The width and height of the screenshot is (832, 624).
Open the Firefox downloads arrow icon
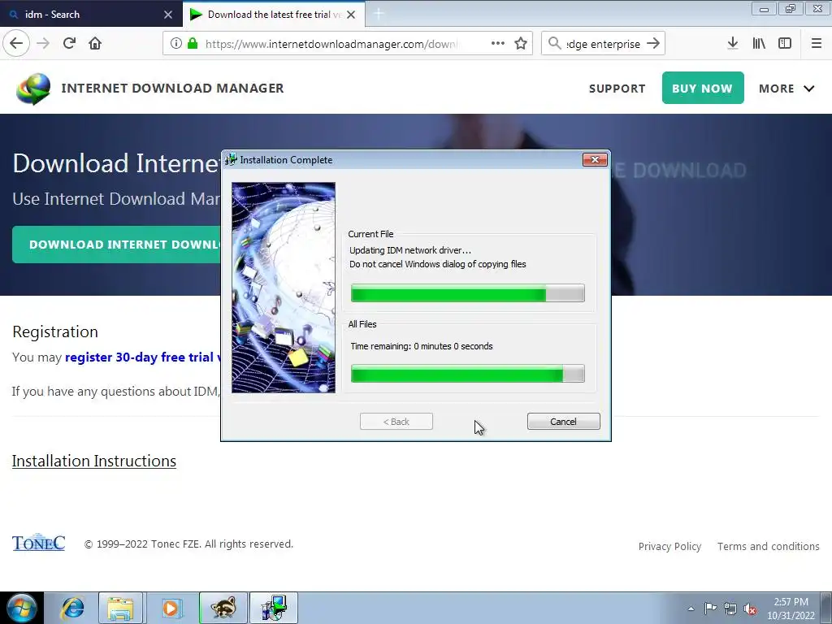pos(733,44)
